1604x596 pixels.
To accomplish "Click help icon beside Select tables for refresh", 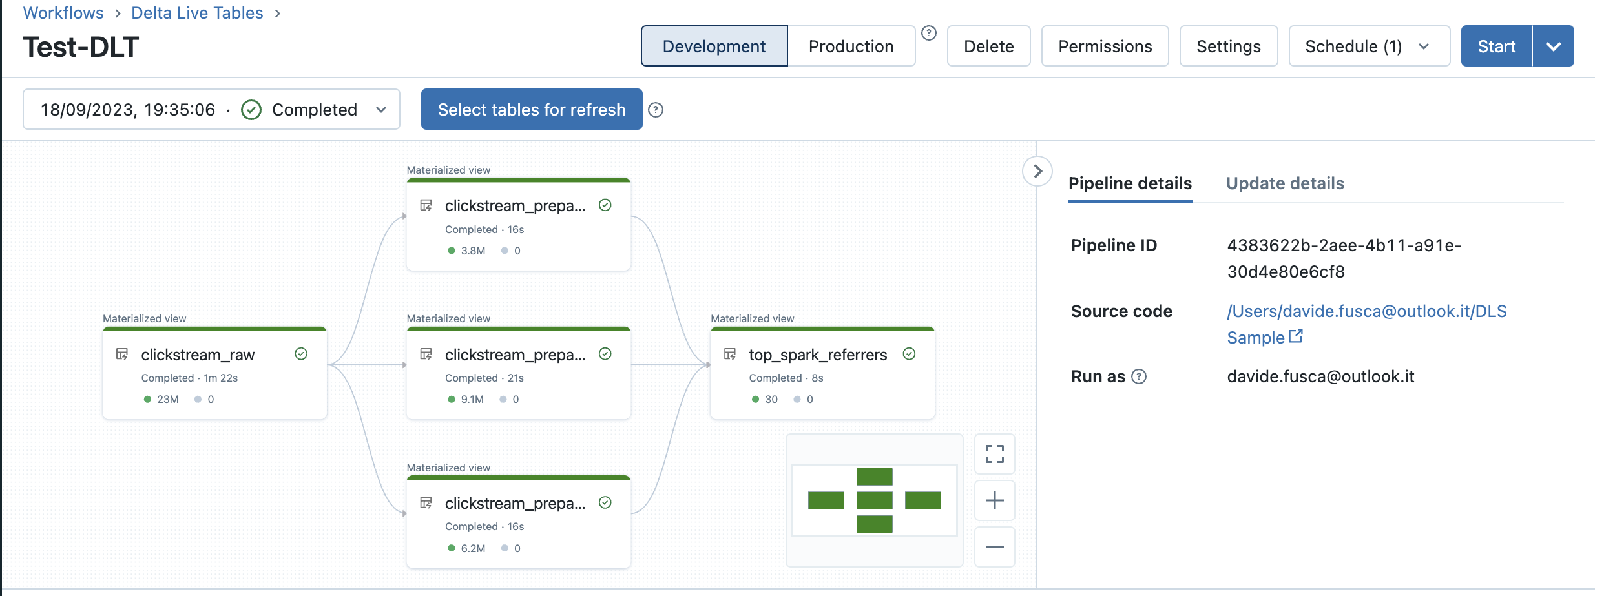I will 655,110.
